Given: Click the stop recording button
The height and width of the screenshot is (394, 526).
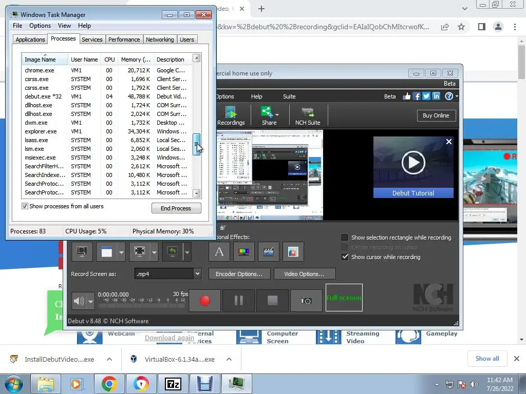Looking at the screenshot, I should 272,301.
